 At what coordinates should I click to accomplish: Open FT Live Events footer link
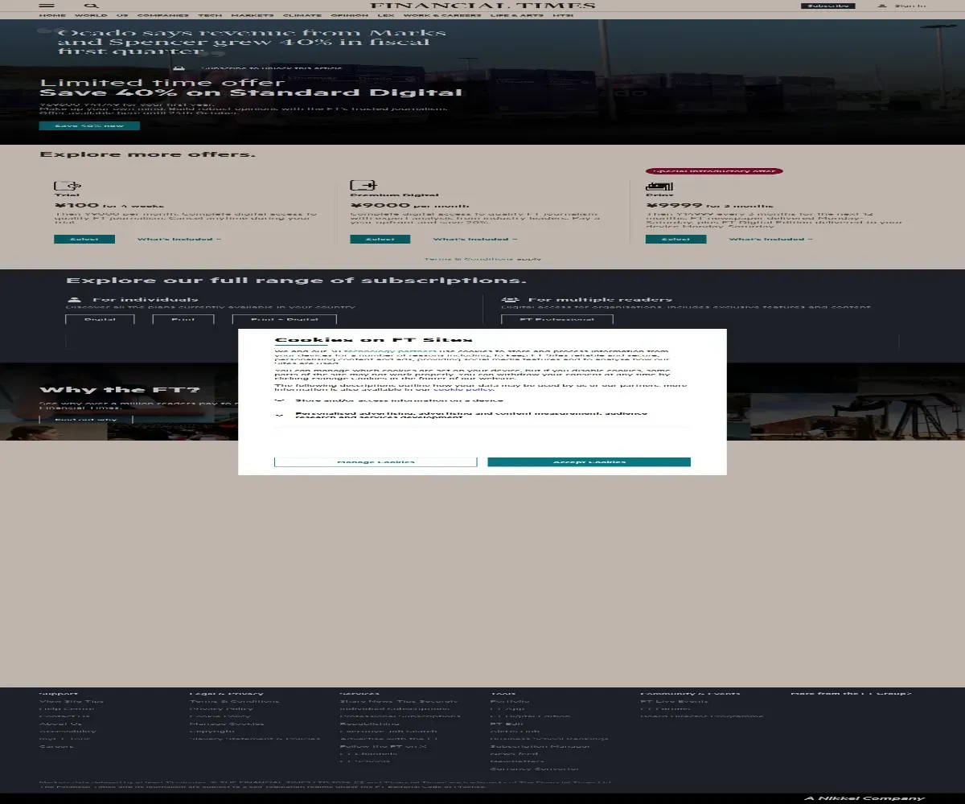pyautogui.click(x=674, y=701)
